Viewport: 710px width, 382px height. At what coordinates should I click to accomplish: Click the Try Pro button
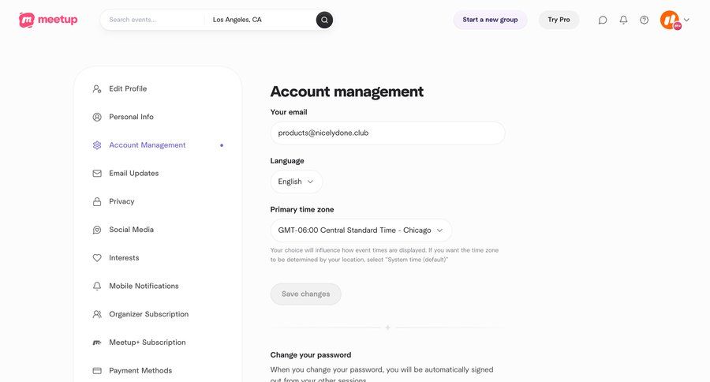point(559,20)
